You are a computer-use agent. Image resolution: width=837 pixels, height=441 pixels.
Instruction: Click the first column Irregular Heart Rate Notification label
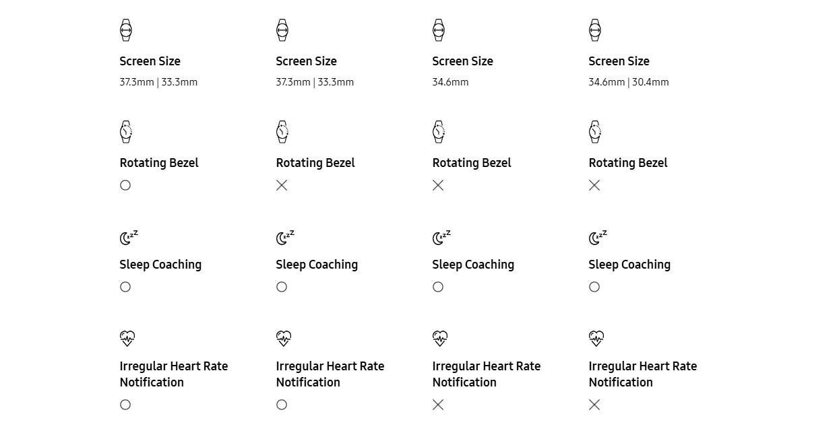pos(174,374)
